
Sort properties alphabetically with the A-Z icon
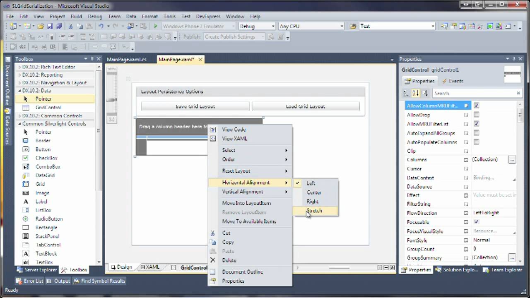[x=415, y=93]
